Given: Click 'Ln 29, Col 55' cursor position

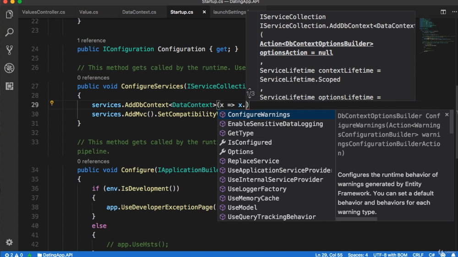Looking at the screenshot, I should (329, 255).
